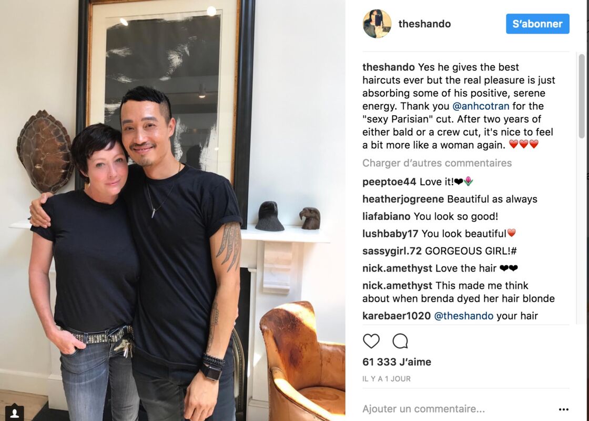Open theshando profile picture avatar
This screenshot has height=421, width=589.
click(377, 24)
